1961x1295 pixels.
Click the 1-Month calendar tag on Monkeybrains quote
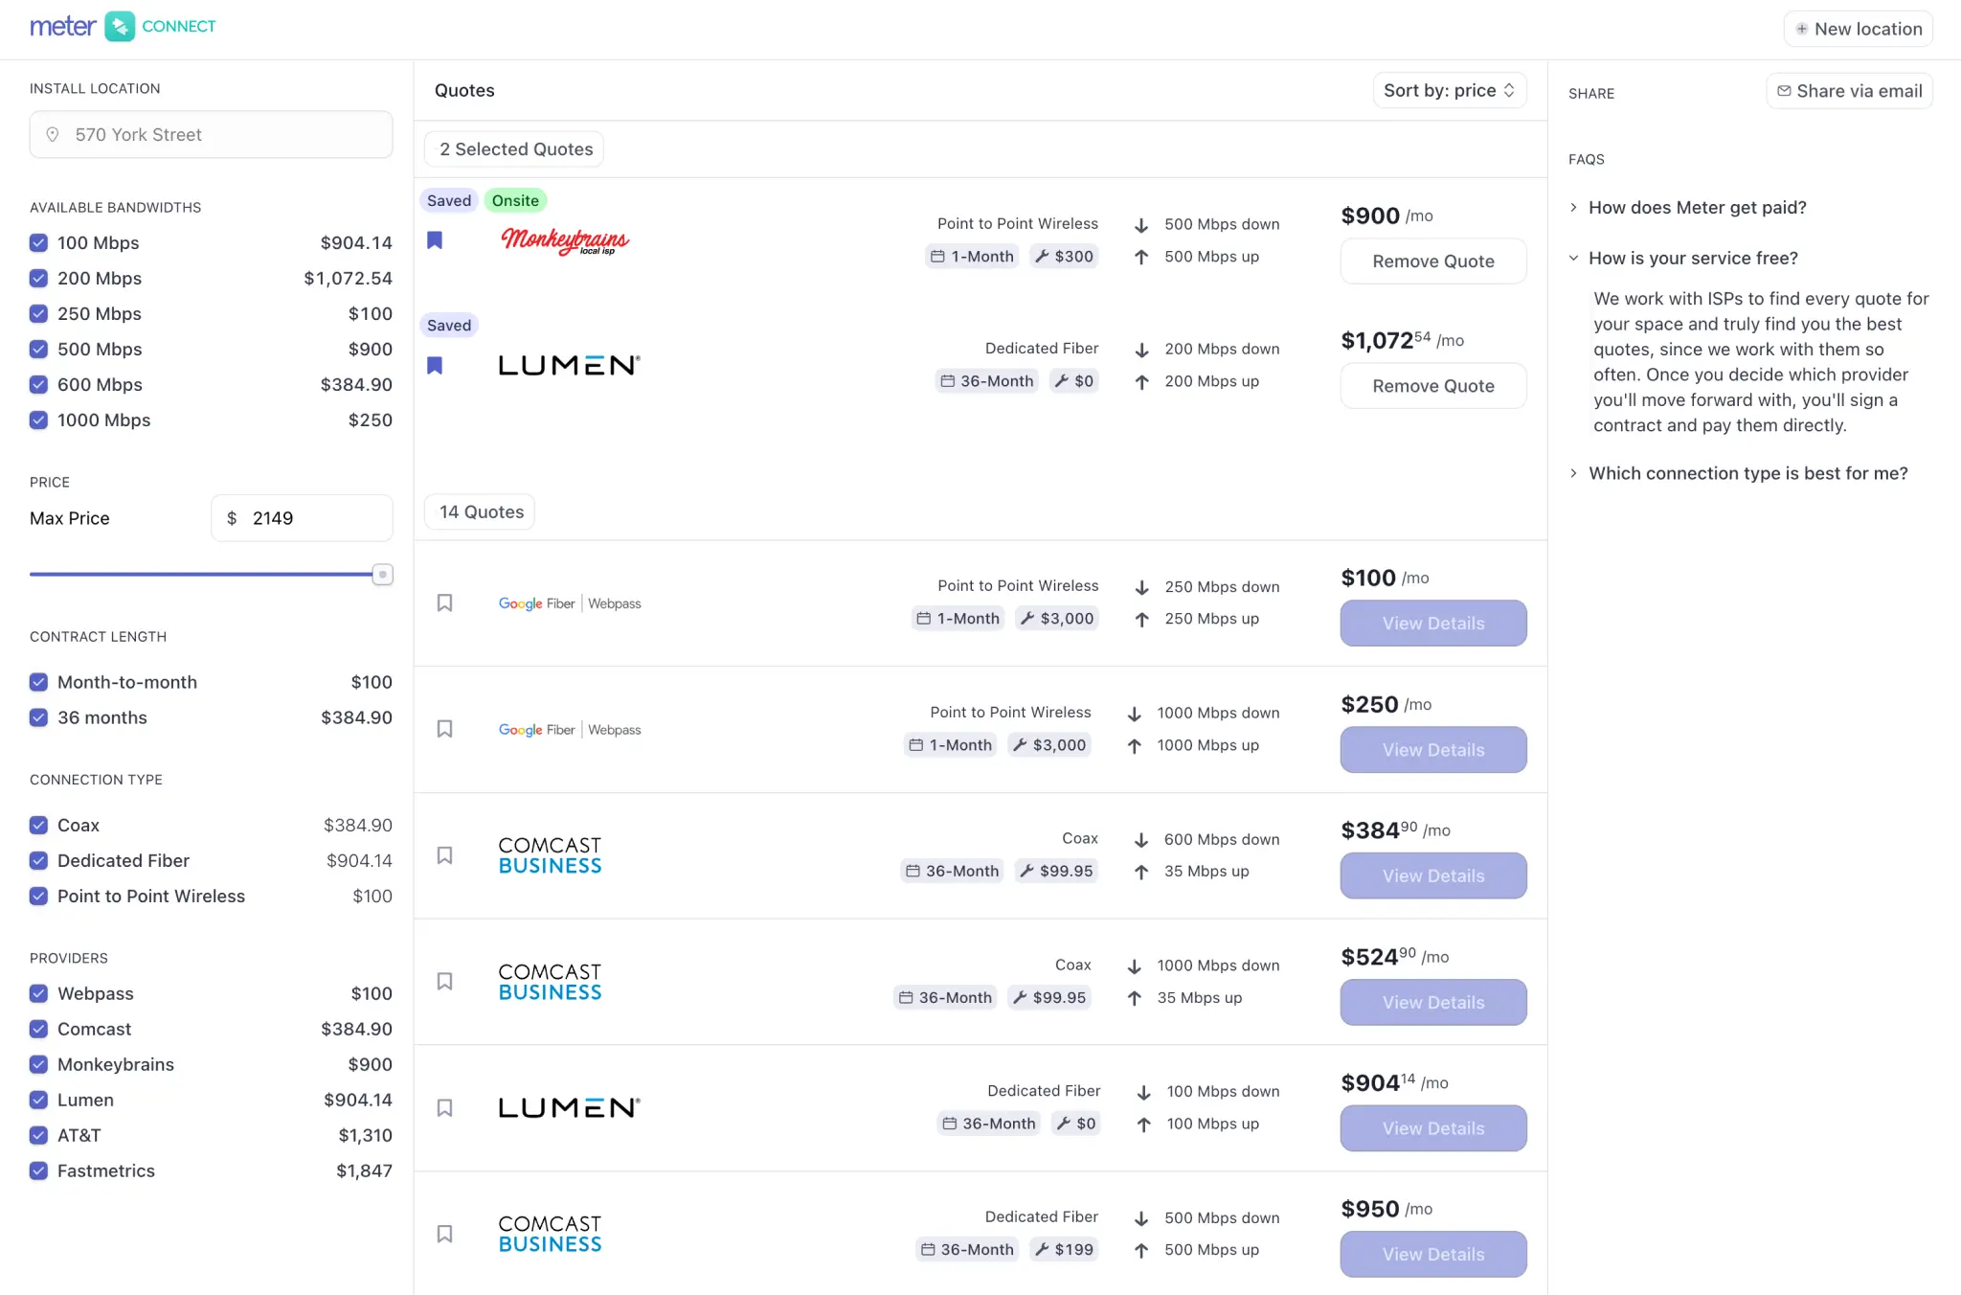972,256
